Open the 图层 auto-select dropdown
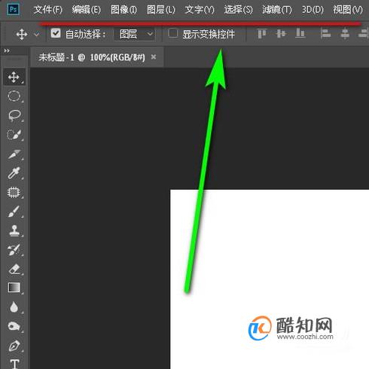This screenshot has height=369, width=369. click(x=135, y=34)
